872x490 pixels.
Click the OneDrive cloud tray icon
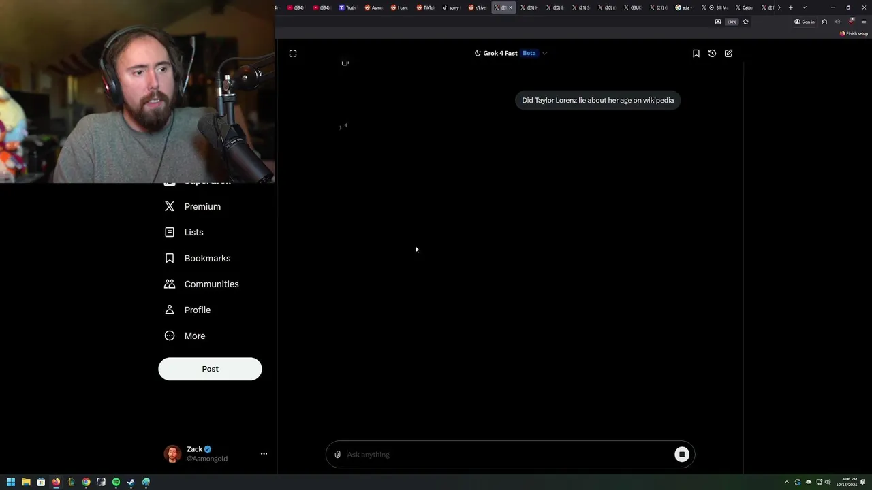pyautogui.click(x=809, y=482)
